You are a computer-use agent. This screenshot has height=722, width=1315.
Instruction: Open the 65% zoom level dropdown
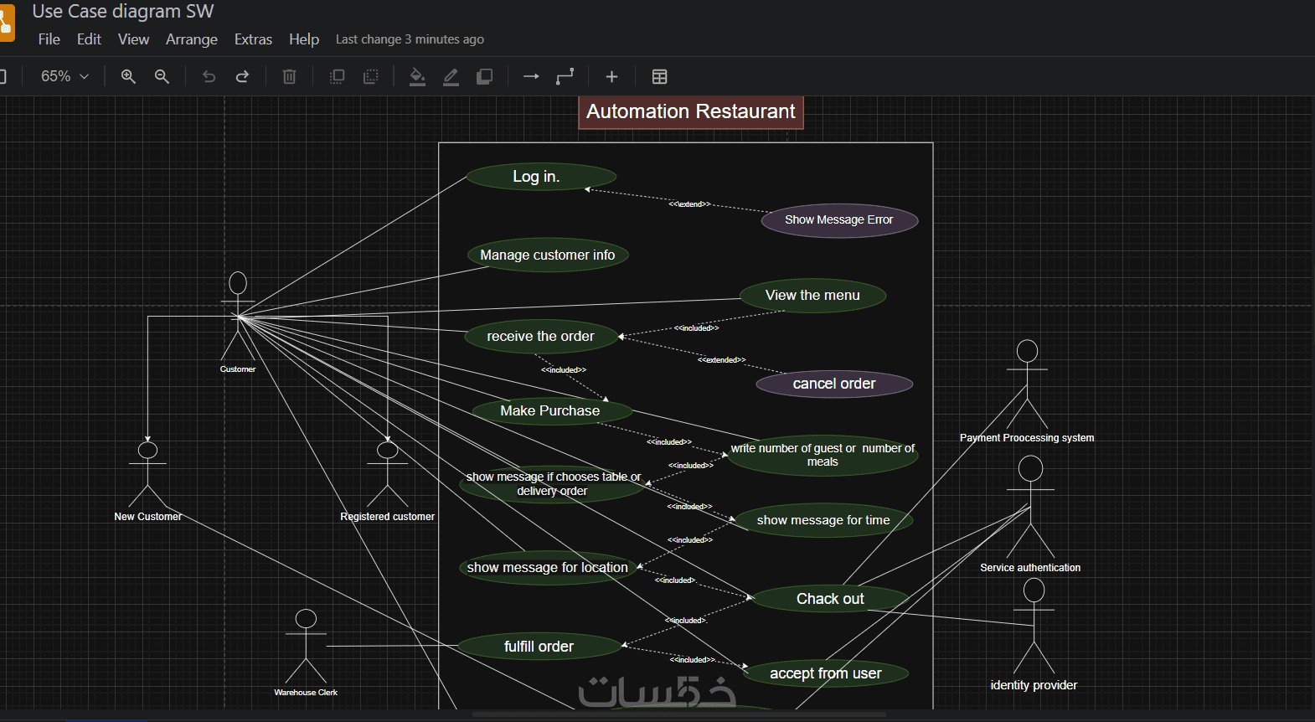64,76
